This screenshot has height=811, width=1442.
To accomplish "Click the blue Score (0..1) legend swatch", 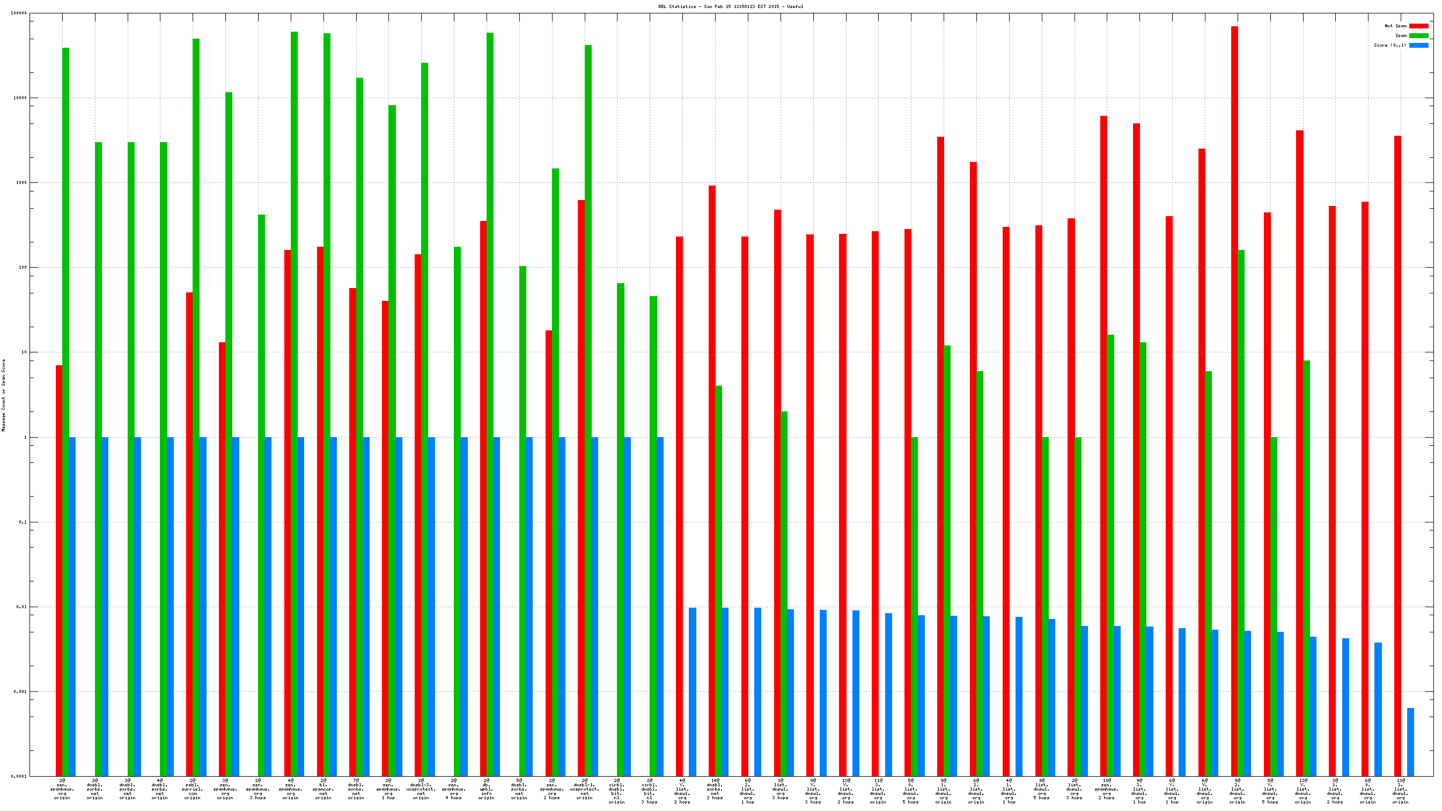I will click(x=1418, y=46).
